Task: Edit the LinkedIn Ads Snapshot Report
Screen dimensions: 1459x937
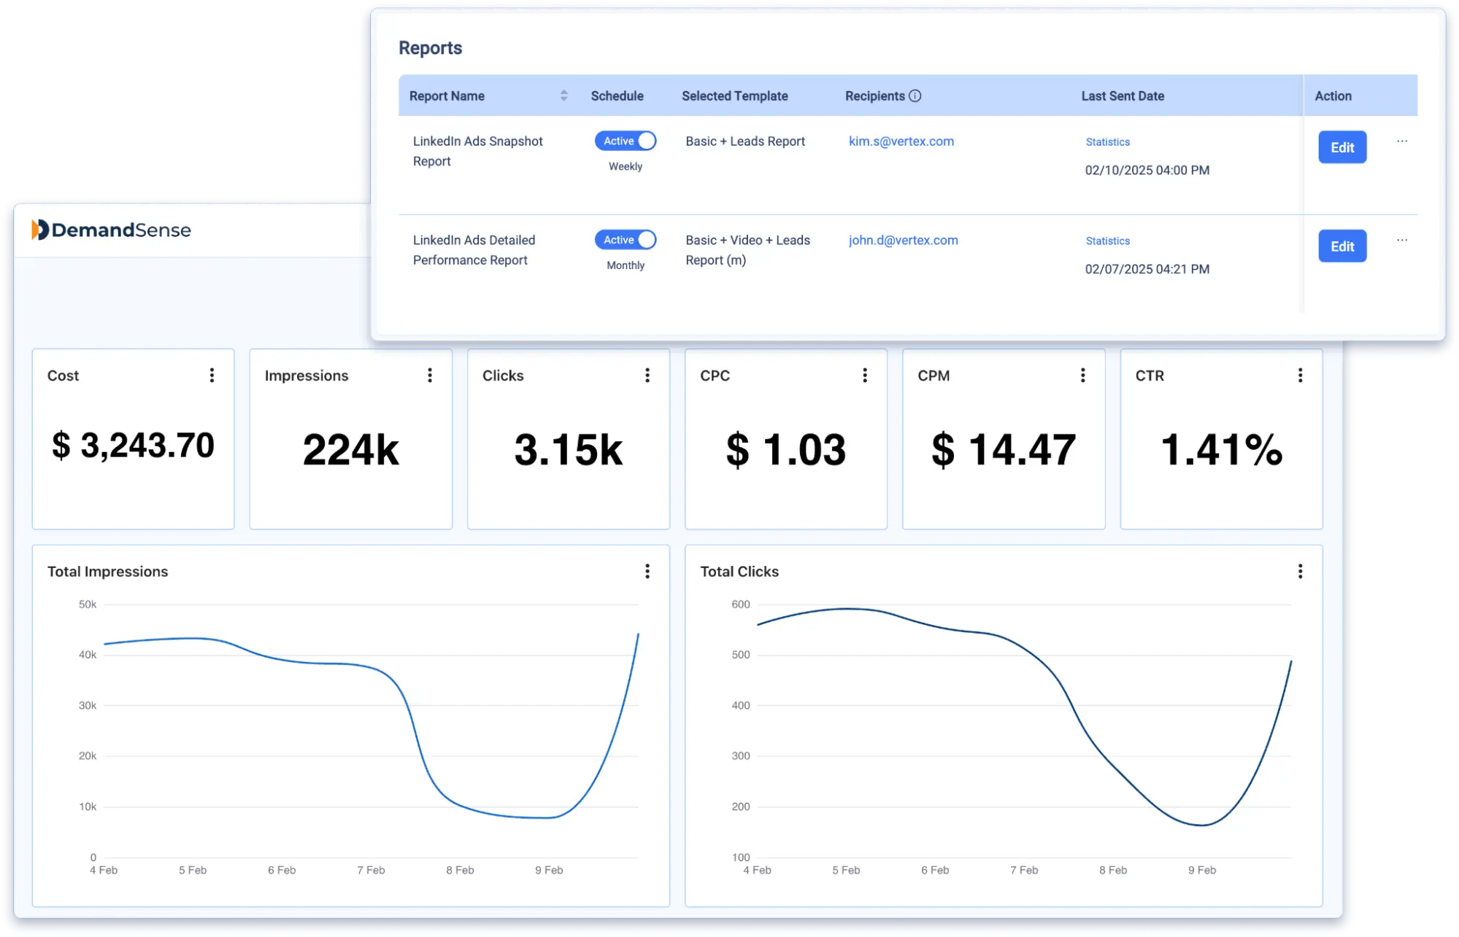Action: click(1342, 147)
